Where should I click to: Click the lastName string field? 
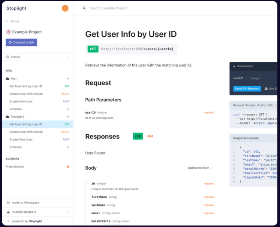[103, 205]
